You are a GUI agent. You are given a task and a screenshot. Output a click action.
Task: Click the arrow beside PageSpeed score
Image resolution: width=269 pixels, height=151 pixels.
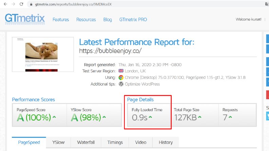(x=54, y=117)
